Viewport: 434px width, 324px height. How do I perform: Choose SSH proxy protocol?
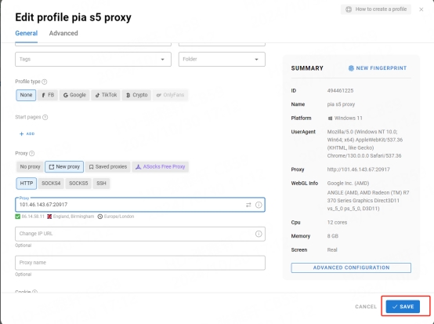pyautogui.click(x=101, y=184)
